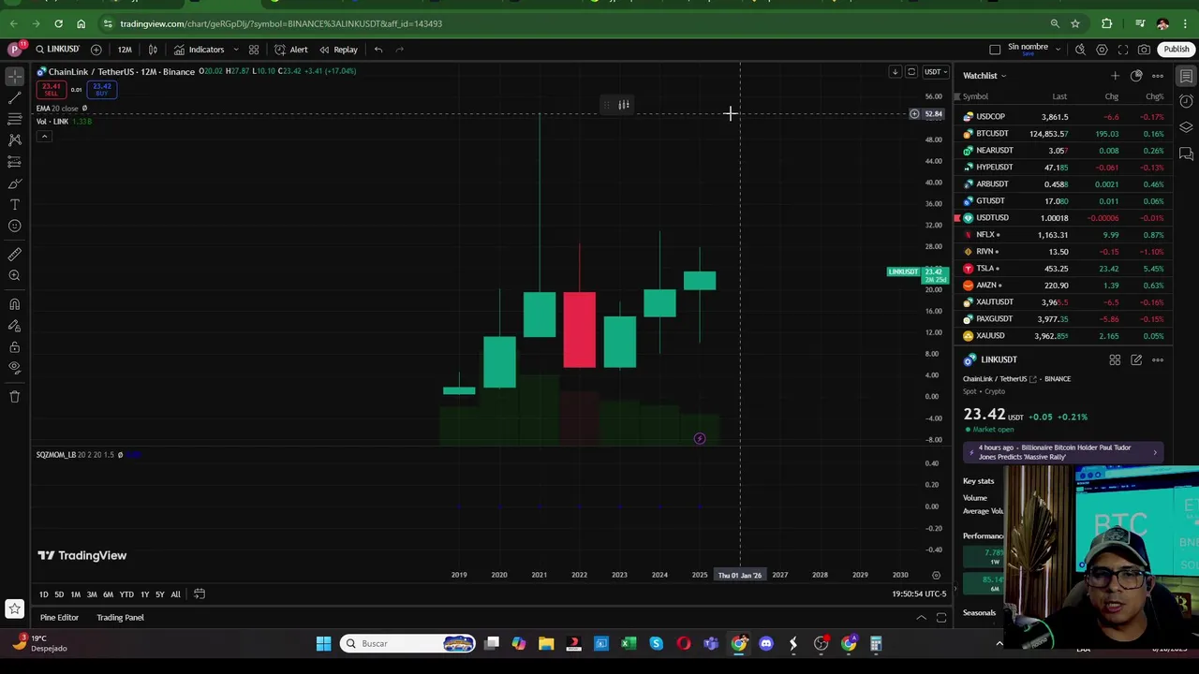Remove objects with the trash icon

click(14, 397)
